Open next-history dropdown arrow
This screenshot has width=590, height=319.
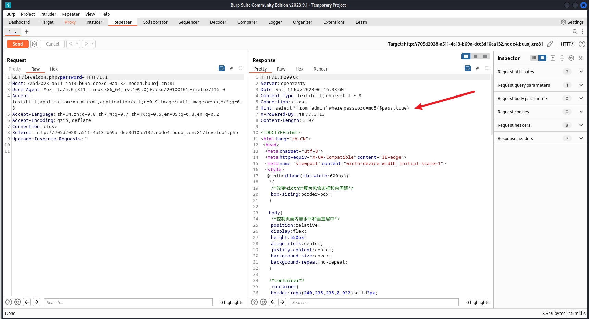(x=93, y=44)
